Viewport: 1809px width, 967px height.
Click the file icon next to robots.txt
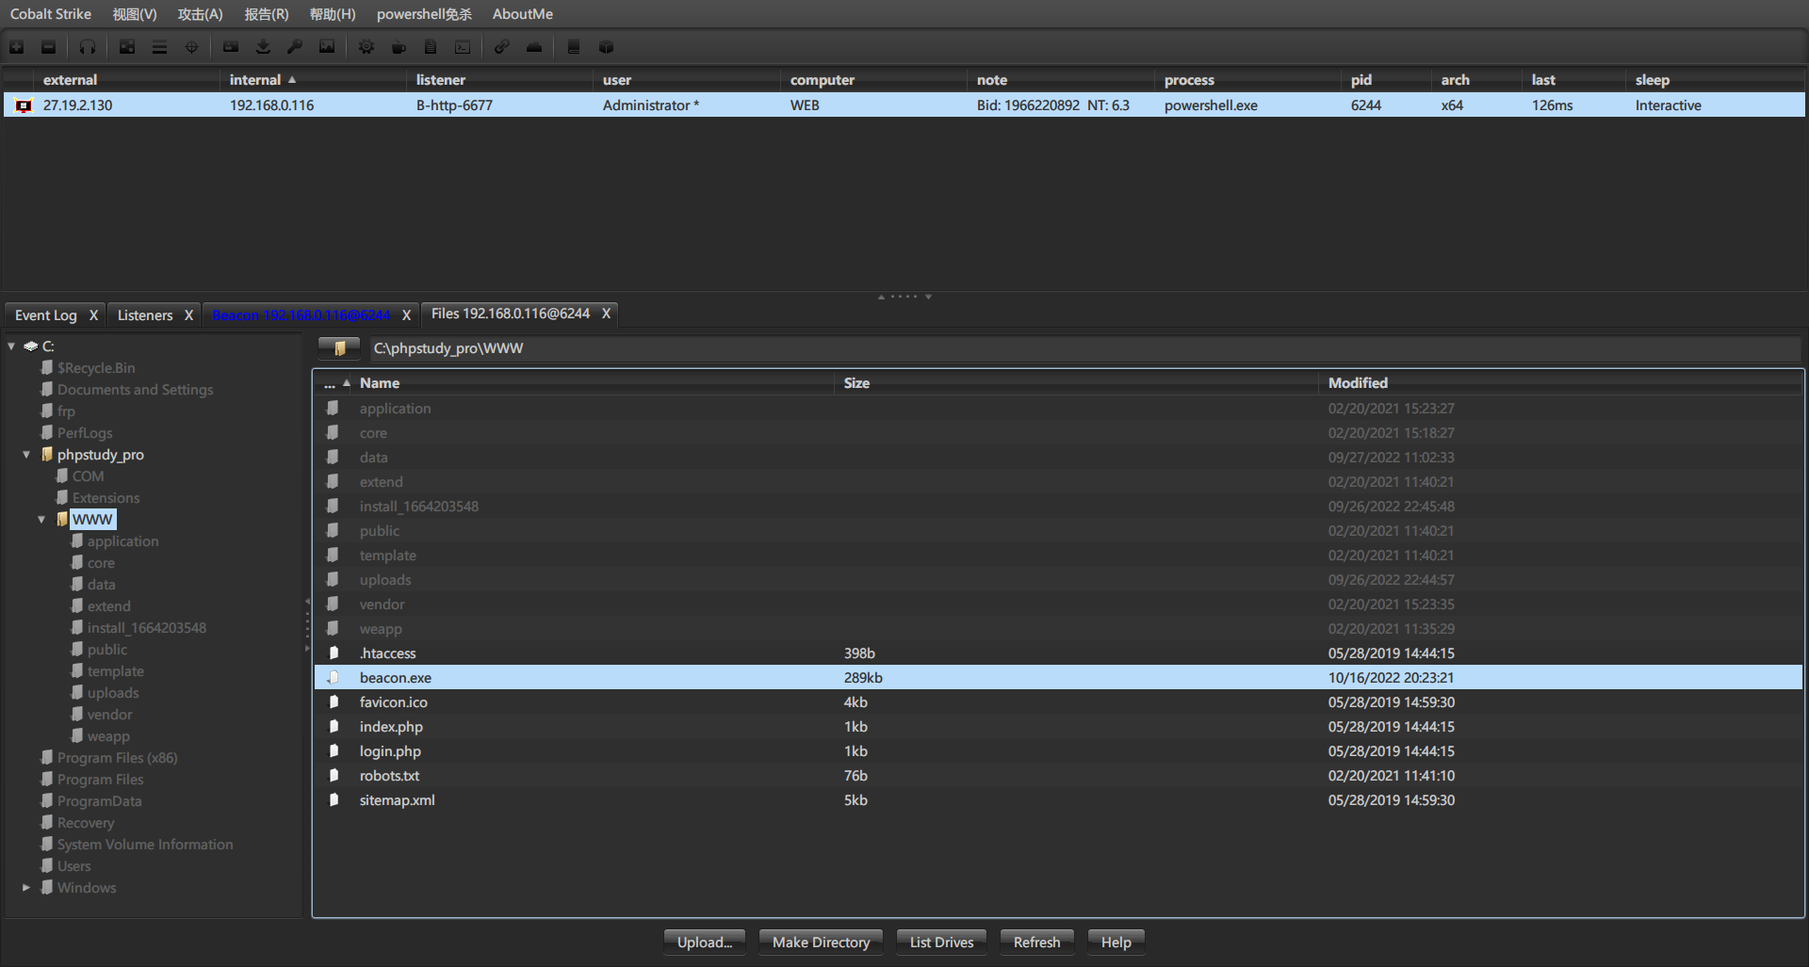(x=333, y=776)
